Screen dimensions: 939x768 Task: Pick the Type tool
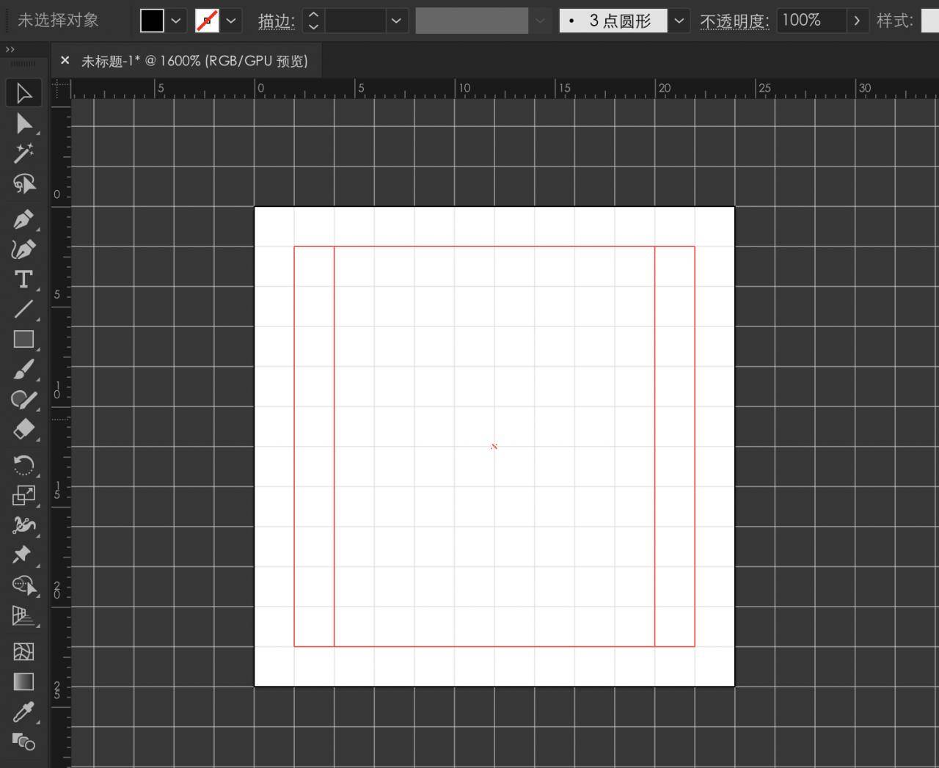tap(23, 279)
